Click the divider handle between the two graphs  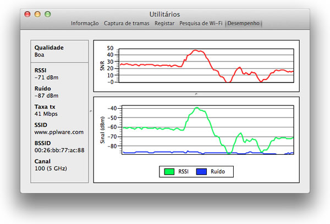pyautogui.click(x=196, y=94)
